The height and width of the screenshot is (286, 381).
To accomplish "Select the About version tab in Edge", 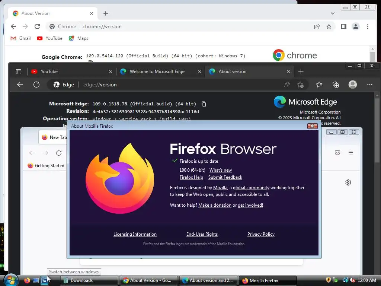I will (x=249, y=71).
